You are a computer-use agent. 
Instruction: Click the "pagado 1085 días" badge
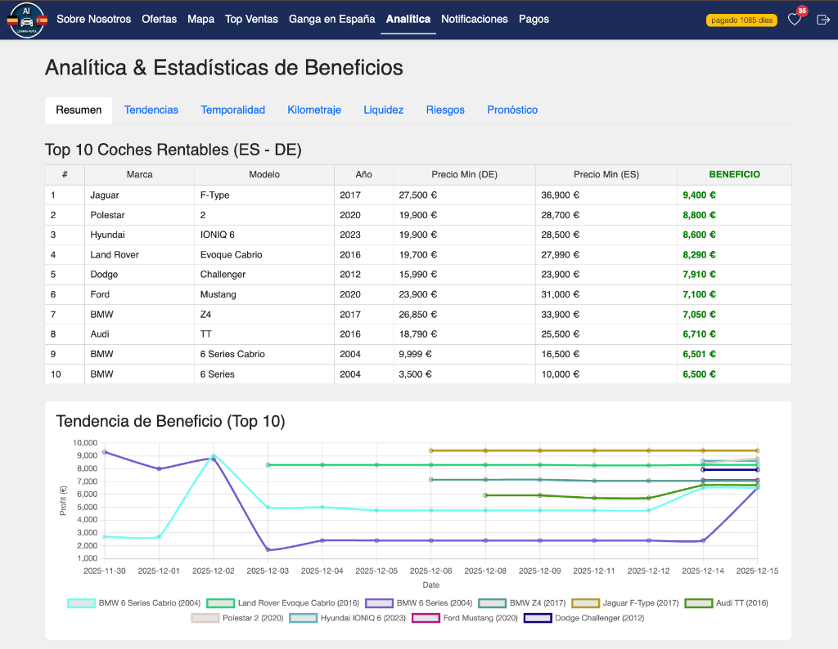point(741,20)
